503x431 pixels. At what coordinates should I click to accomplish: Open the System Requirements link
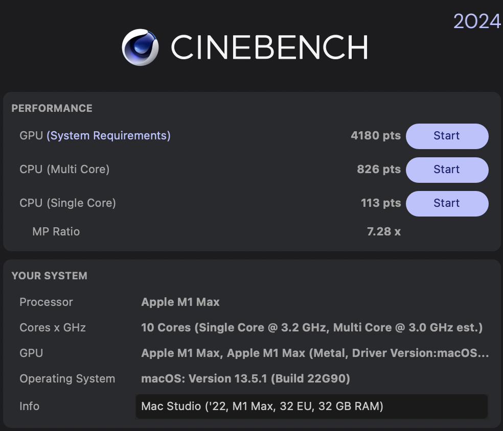tap(108, 136)
